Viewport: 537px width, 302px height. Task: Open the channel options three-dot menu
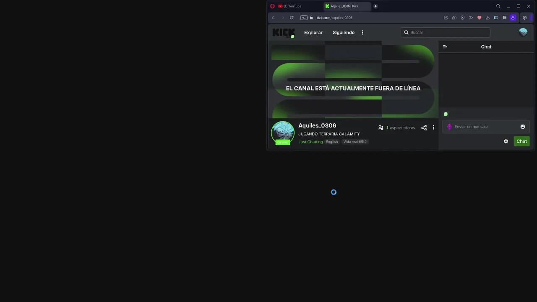(x=433, y=128)
